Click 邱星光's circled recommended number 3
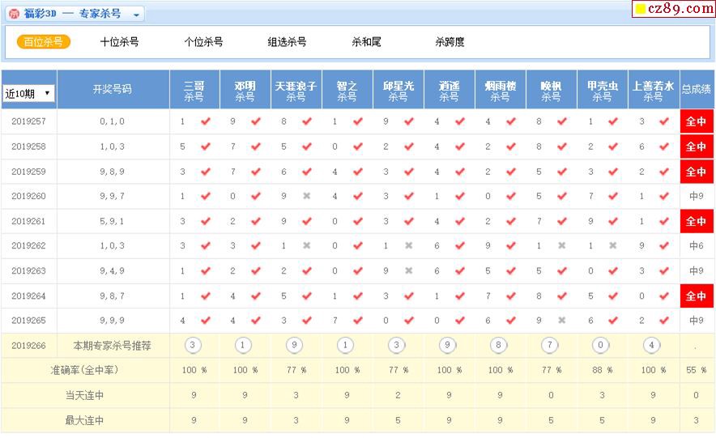 click(x=396, y=346)
